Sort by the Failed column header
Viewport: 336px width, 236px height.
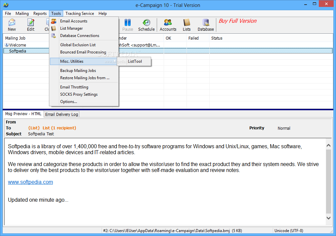click(x=198, y=38)
